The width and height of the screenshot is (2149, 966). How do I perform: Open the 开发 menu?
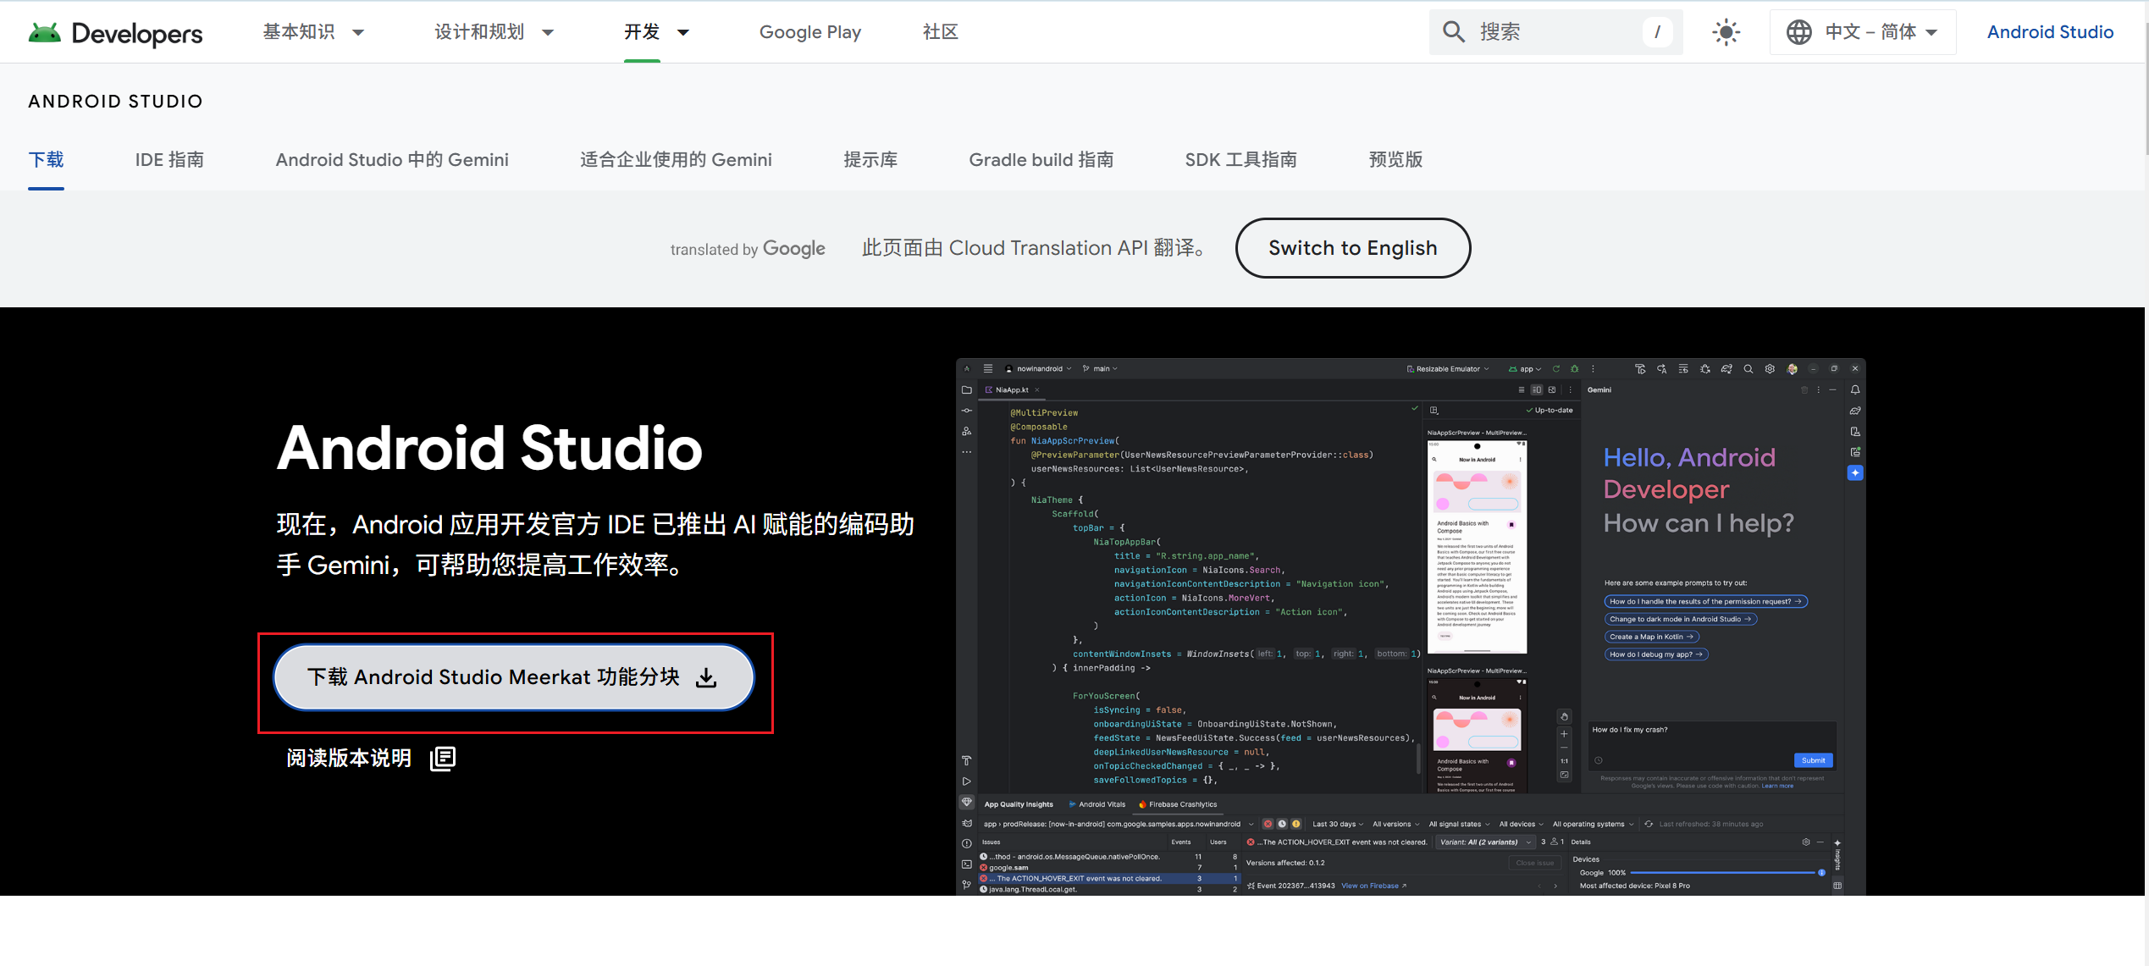click(x=642, y=32)
